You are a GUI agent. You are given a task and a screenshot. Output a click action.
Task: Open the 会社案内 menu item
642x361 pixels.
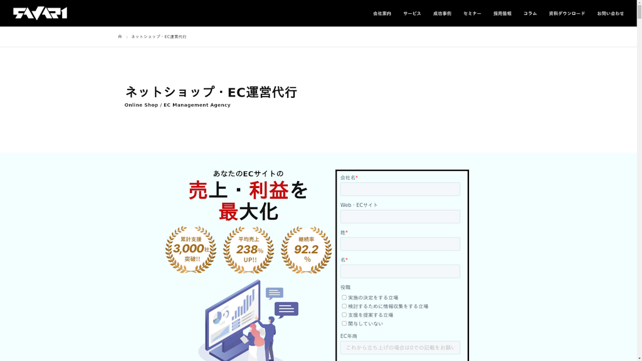coord(382,13)
